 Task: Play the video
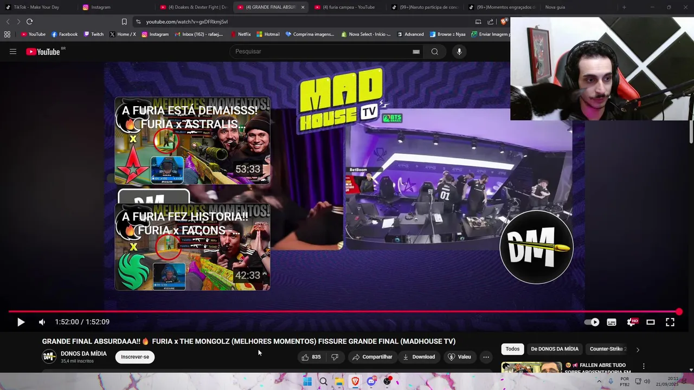tap(21, 322)
